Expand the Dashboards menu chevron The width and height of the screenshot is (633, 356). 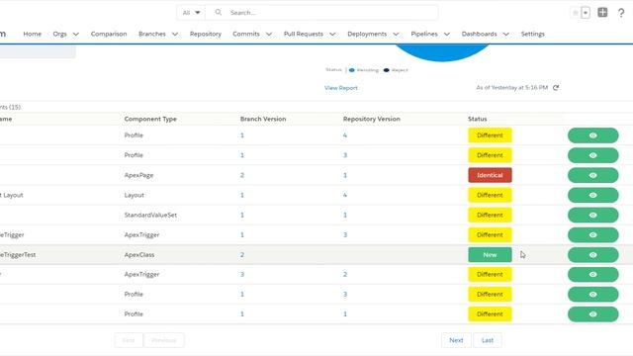coord(505,35)
